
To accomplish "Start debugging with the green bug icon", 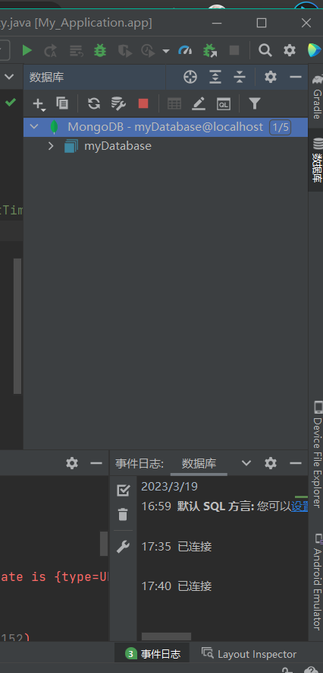I will [x=100, y=51].
